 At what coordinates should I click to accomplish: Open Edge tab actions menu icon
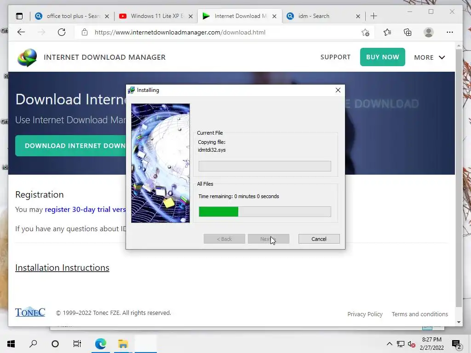coord(19,16)
